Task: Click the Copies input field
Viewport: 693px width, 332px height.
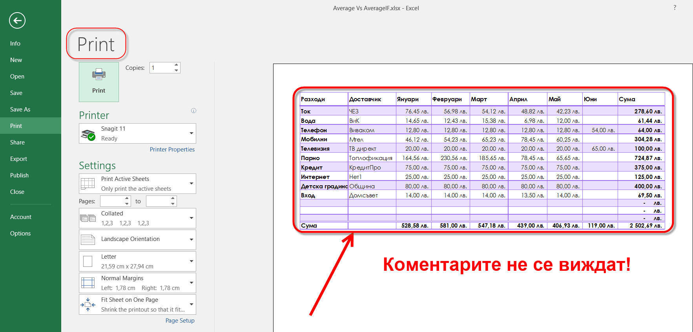Action: (161, 68)
